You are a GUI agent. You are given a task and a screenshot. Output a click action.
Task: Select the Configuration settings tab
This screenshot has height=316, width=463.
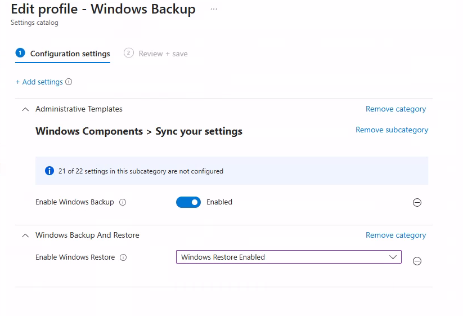point(70,54)
